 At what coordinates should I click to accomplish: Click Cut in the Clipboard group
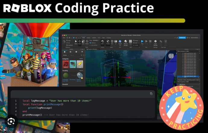(68, 43)
